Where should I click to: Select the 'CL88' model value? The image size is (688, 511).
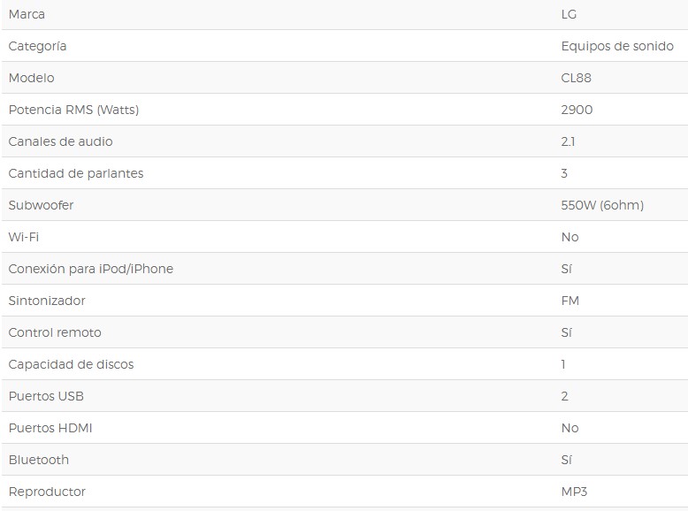tap(576, 78)
